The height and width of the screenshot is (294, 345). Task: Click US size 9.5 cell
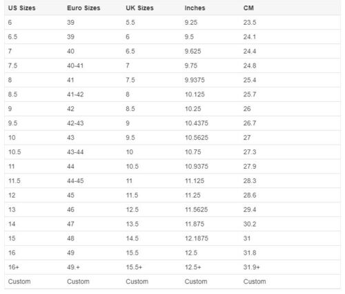pyautogui.click(x=12, y=123)
